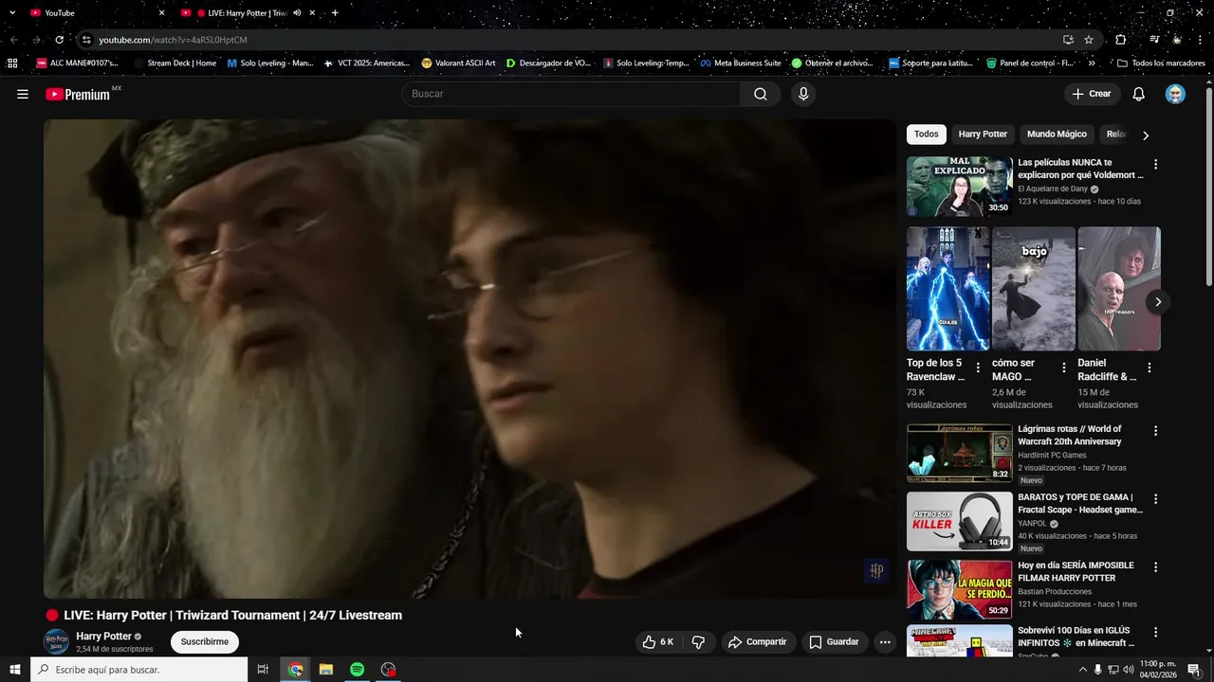Focus the YouTube Buscar search field
This screenshot has width=1214, height=682.
(x=572, y=94)
